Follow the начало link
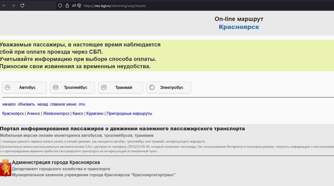Image resolution: width=334 pixels, height=186 pixels. pyautogui.click(x=9, y=104)
